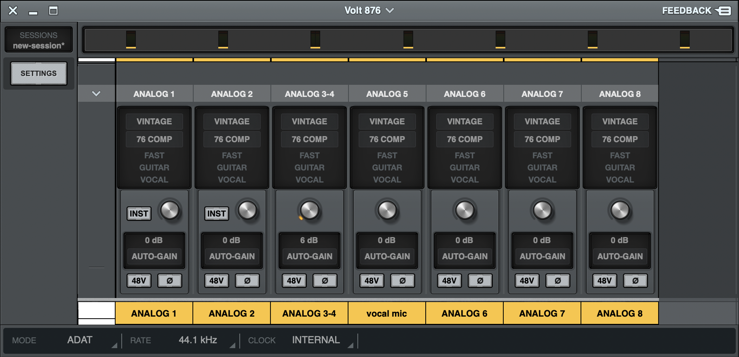Expand the CLOCK source INTERNAL menu

[316, 340]
